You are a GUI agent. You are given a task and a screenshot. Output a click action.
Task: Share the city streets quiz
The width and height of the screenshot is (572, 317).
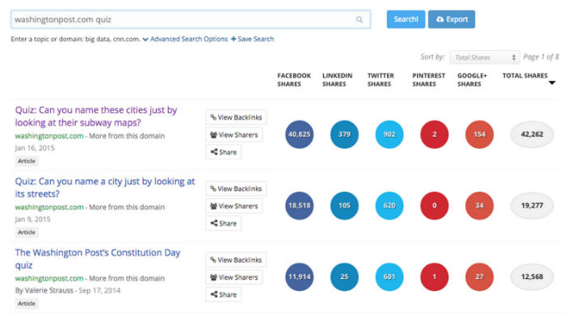click(x=223, y=223)
